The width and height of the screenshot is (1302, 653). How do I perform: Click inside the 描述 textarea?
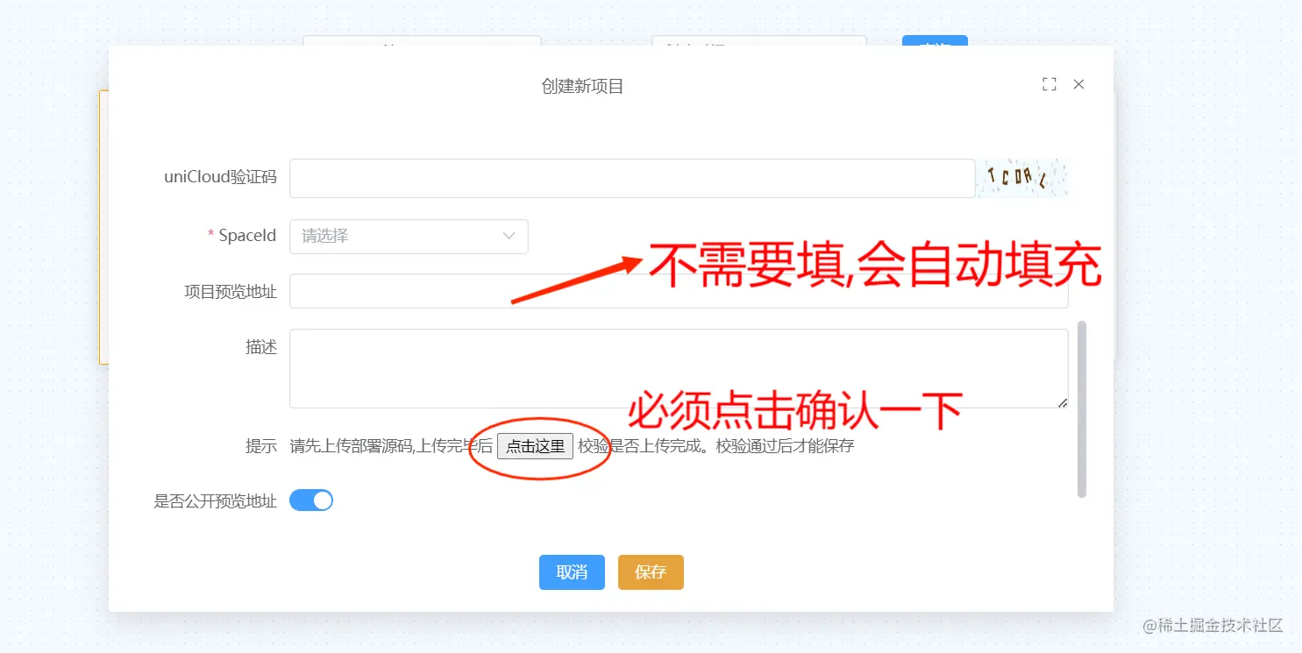click(x=679, y=368)
